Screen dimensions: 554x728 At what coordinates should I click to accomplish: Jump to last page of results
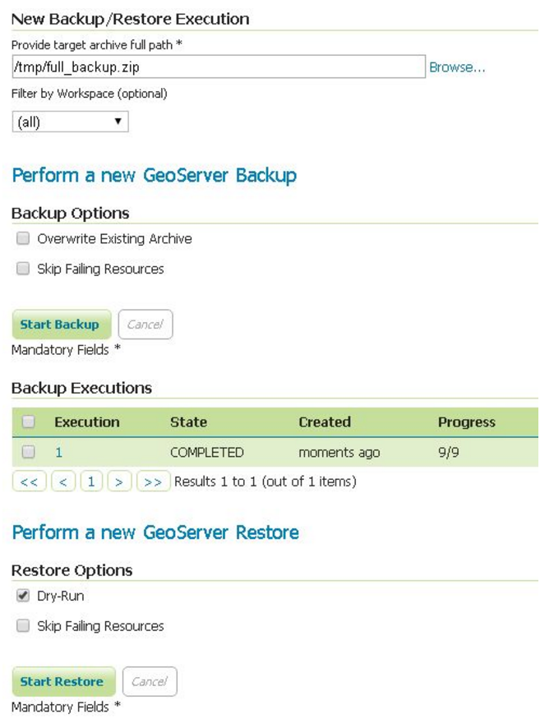[153, 482]
